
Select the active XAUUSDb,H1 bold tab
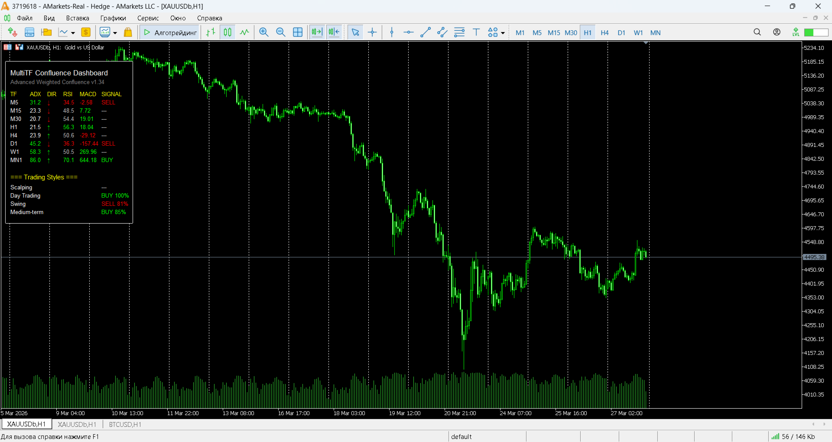click(26, 424)
